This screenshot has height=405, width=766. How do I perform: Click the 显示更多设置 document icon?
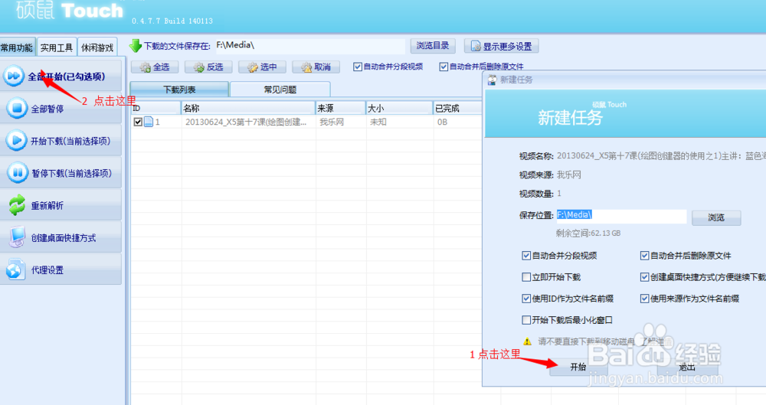(x=476, y=46)
